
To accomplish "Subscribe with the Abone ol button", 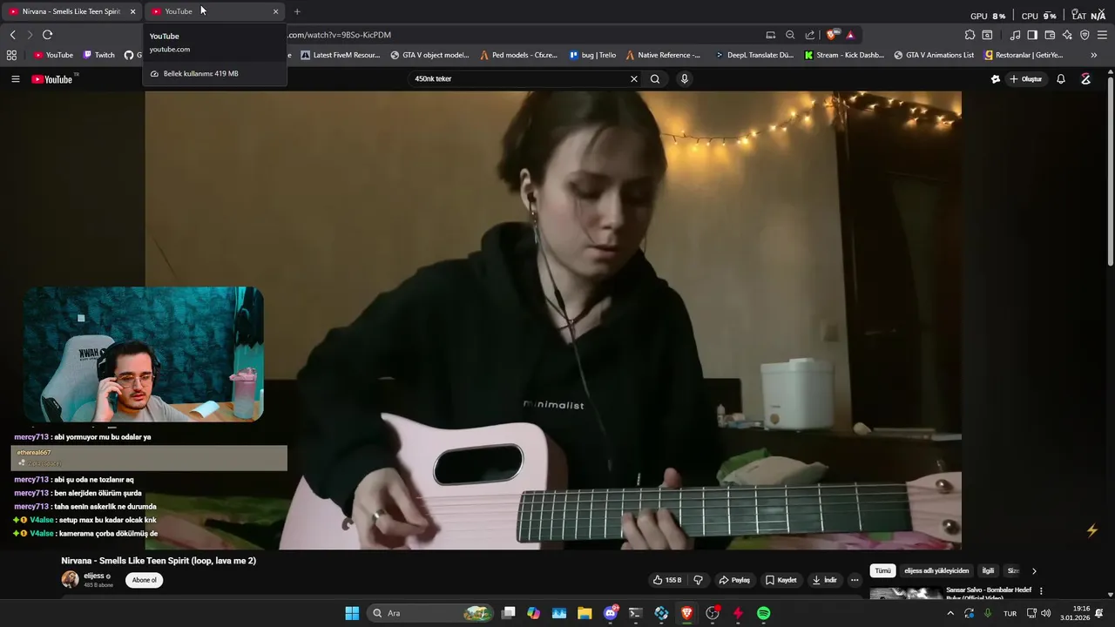I will (x=144, y=580).
